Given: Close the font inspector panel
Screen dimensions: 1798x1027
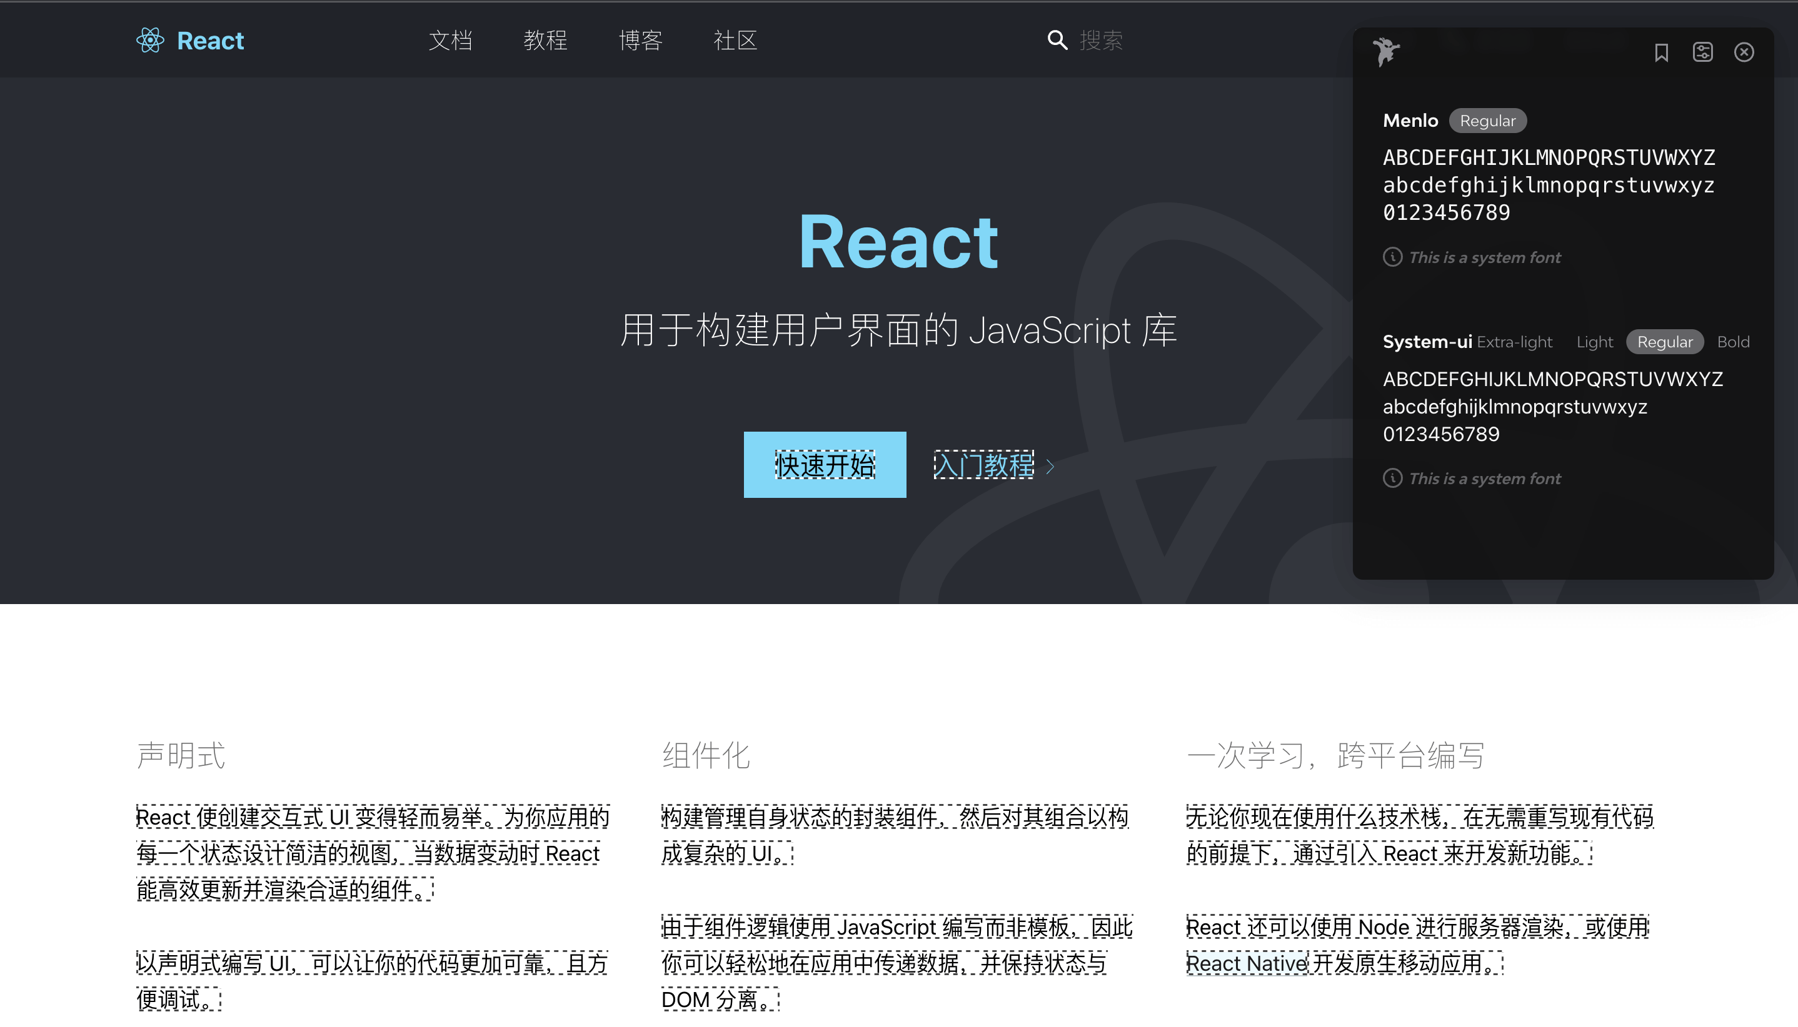Looking at the screenshot, I should tap(1744, 52).
